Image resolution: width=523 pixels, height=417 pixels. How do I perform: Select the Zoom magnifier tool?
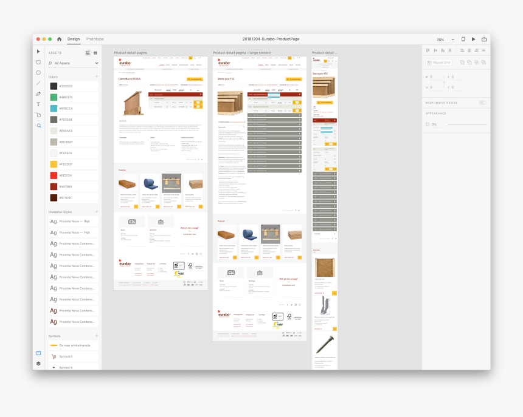[39, 126]
